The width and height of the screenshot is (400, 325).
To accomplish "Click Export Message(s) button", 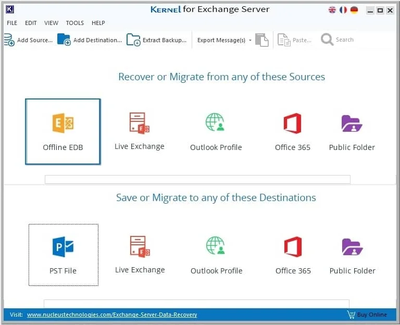I will [x=221, y=40].
